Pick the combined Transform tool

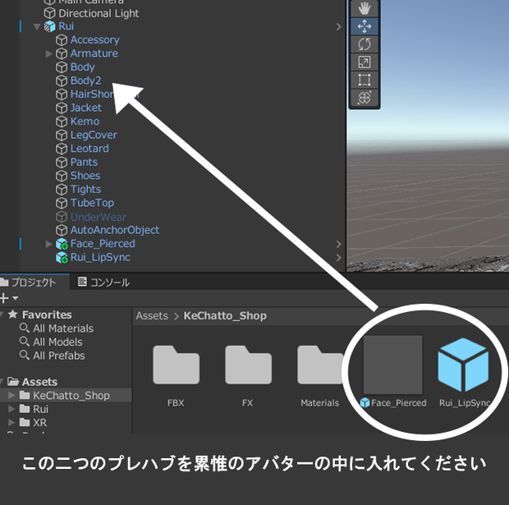click(365, 98)
